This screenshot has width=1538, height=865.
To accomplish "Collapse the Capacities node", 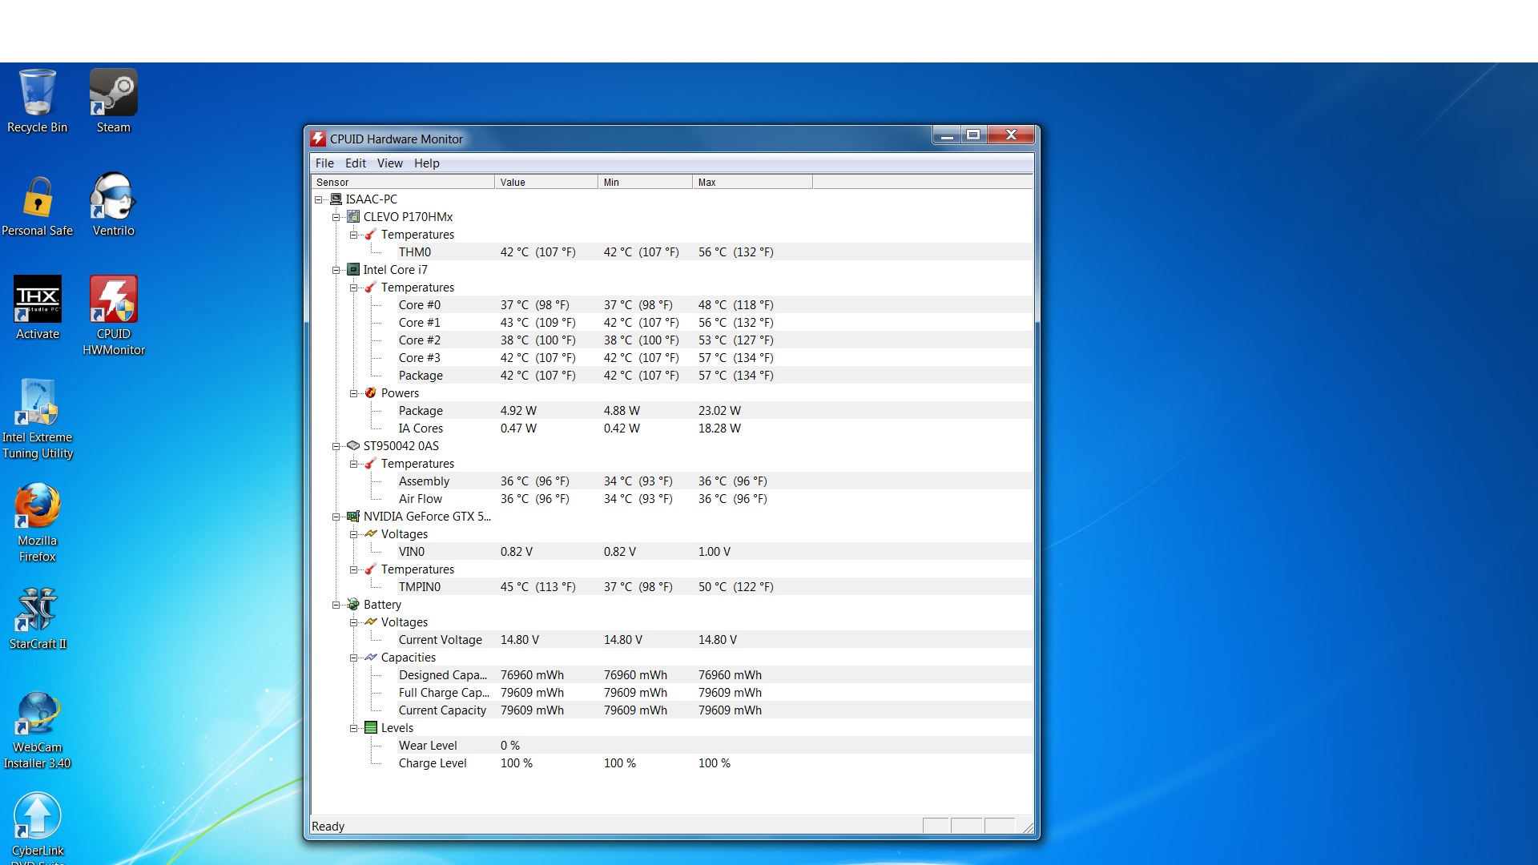I will pyautogui.click(x=354, y=658).
